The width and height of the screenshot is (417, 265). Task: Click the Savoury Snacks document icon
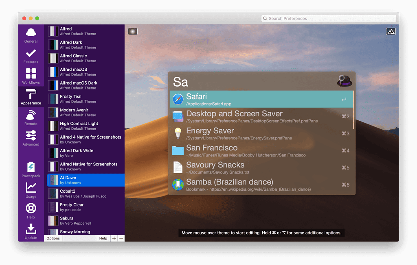(x=178, y=167)
